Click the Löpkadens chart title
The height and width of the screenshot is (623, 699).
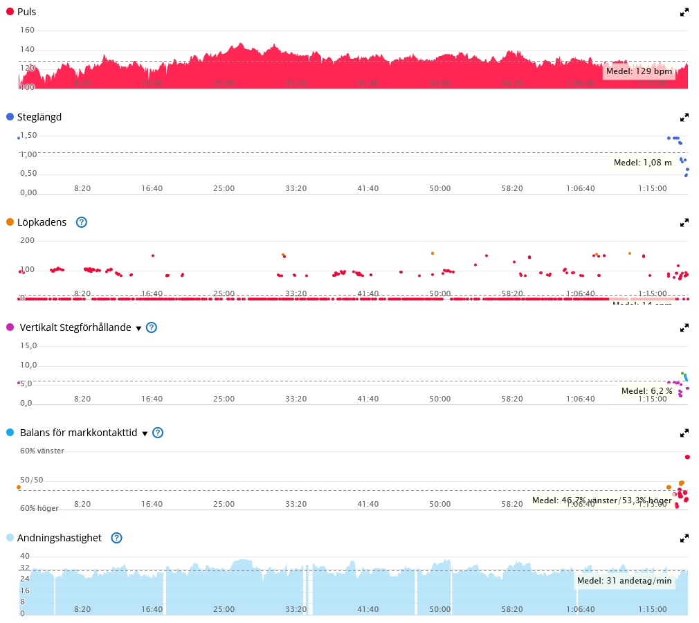(x=42, y=222)
